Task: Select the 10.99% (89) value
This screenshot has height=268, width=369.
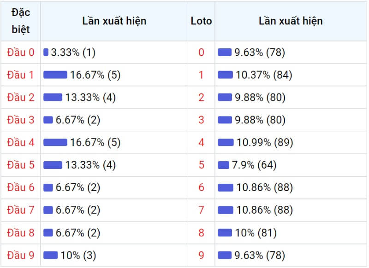Action: click(x=265, y=142)
